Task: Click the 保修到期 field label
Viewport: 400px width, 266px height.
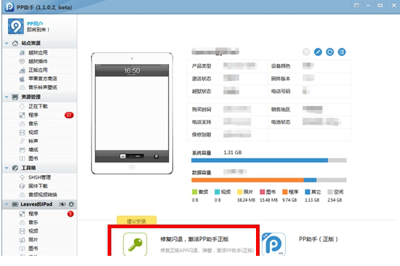Action: click(201, 134)
